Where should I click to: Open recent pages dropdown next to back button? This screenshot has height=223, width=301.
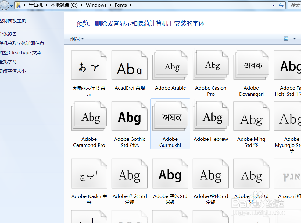coord(12,5)
